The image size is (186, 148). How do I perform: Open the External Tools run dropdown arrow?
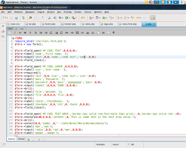coord(76,18)
